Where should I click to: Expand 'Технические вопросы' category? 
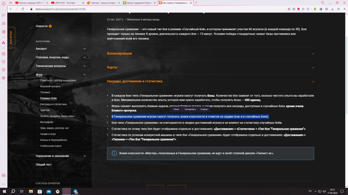click(x=61, y=66)
